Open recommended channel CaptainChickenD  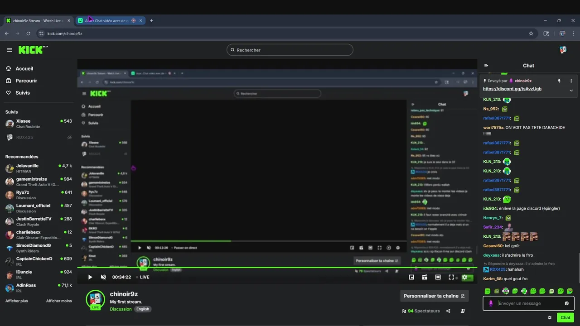coord(39,261)
